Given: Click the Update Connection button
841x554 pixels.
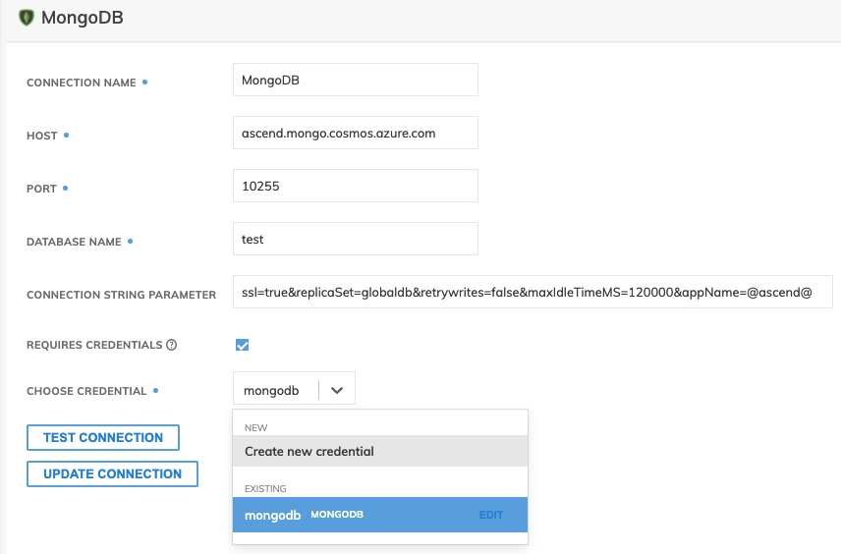Looking at the screenshot, I should click(112, 474).
